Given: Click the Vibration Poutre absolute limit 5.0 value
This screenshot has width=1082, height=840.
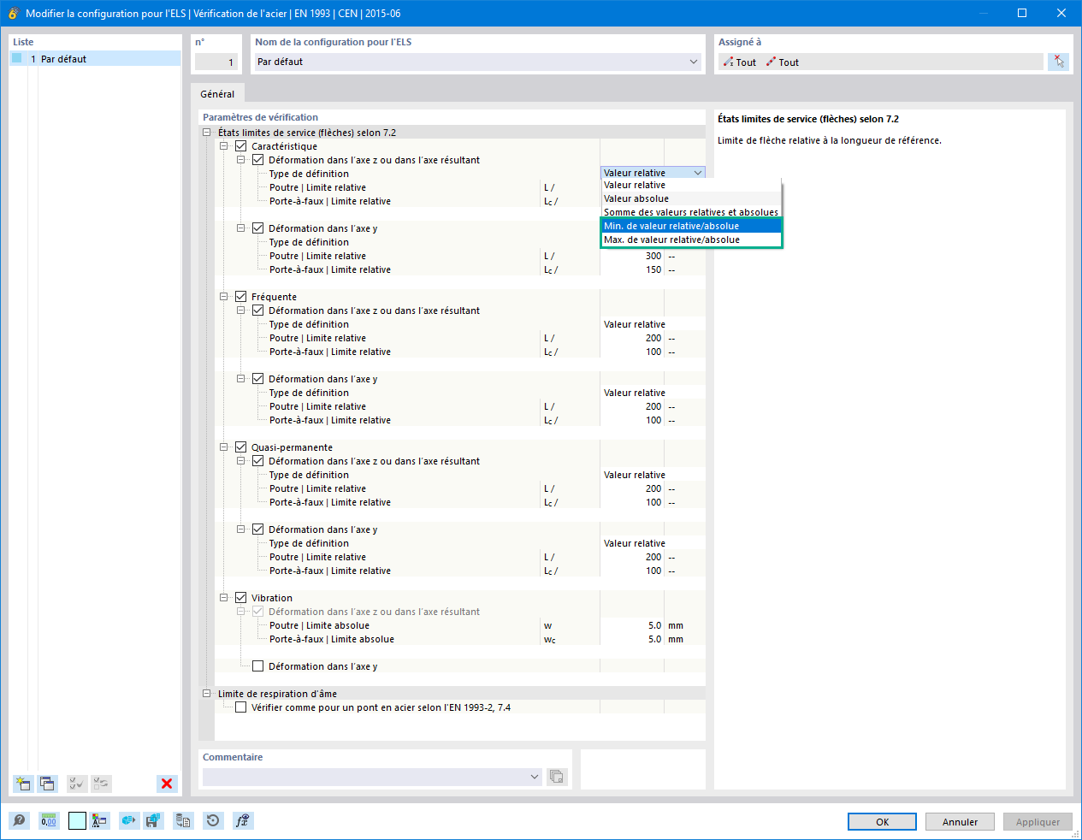Looking at the screenshot, I should 632,625.
